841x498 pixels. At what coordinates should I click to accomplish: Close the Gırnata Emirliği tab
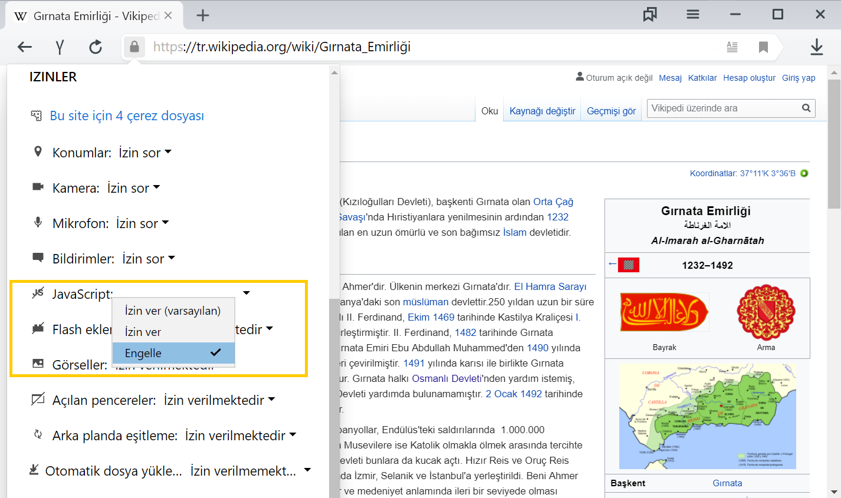[169, 16]
